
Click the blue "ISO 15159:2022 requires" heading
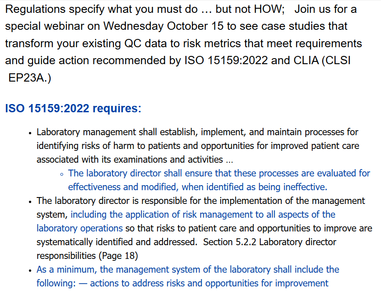click(71, 109)
